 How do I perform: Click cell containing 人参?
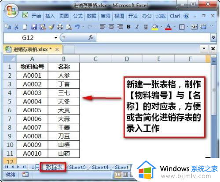point(64,75)
